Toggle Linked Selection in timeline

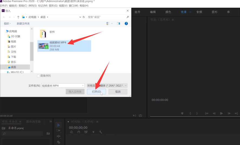86,132
